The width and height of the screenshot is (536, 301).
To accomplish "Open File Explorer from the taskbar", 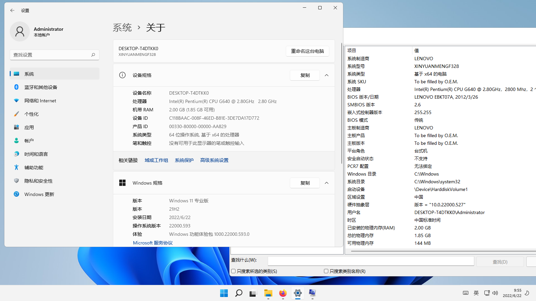I will coord(268,293).
